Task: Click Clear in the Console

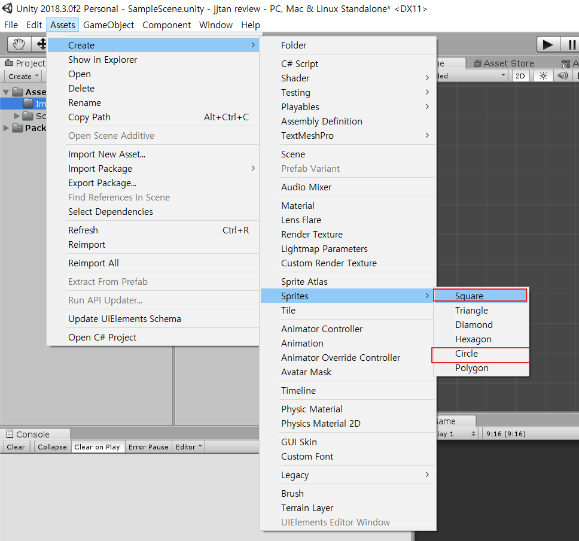Action: pos(16,447)
